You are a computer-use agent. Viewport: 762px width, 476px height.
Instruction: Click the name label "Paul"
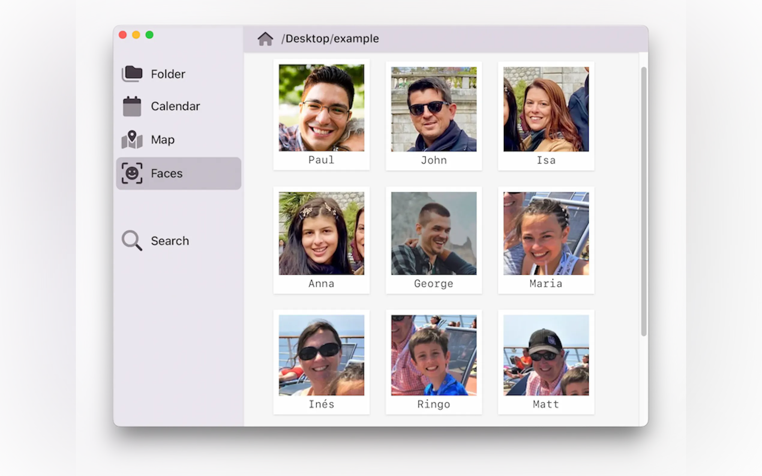(321, 160)
